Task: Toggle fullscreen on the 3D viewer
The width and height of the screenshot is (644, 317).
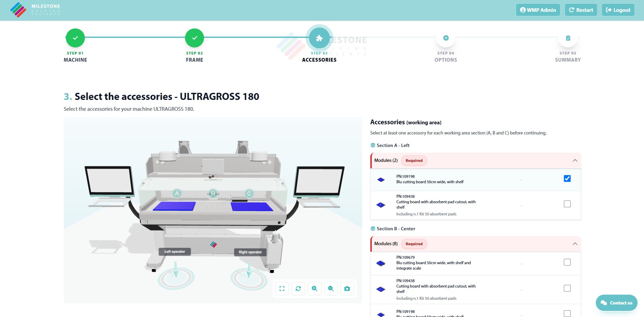Action: [x=282, y=289]
